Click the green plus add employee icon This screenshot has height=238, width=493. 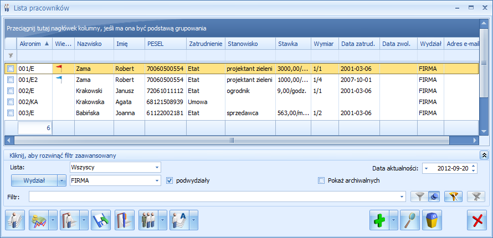pos(379,220)
